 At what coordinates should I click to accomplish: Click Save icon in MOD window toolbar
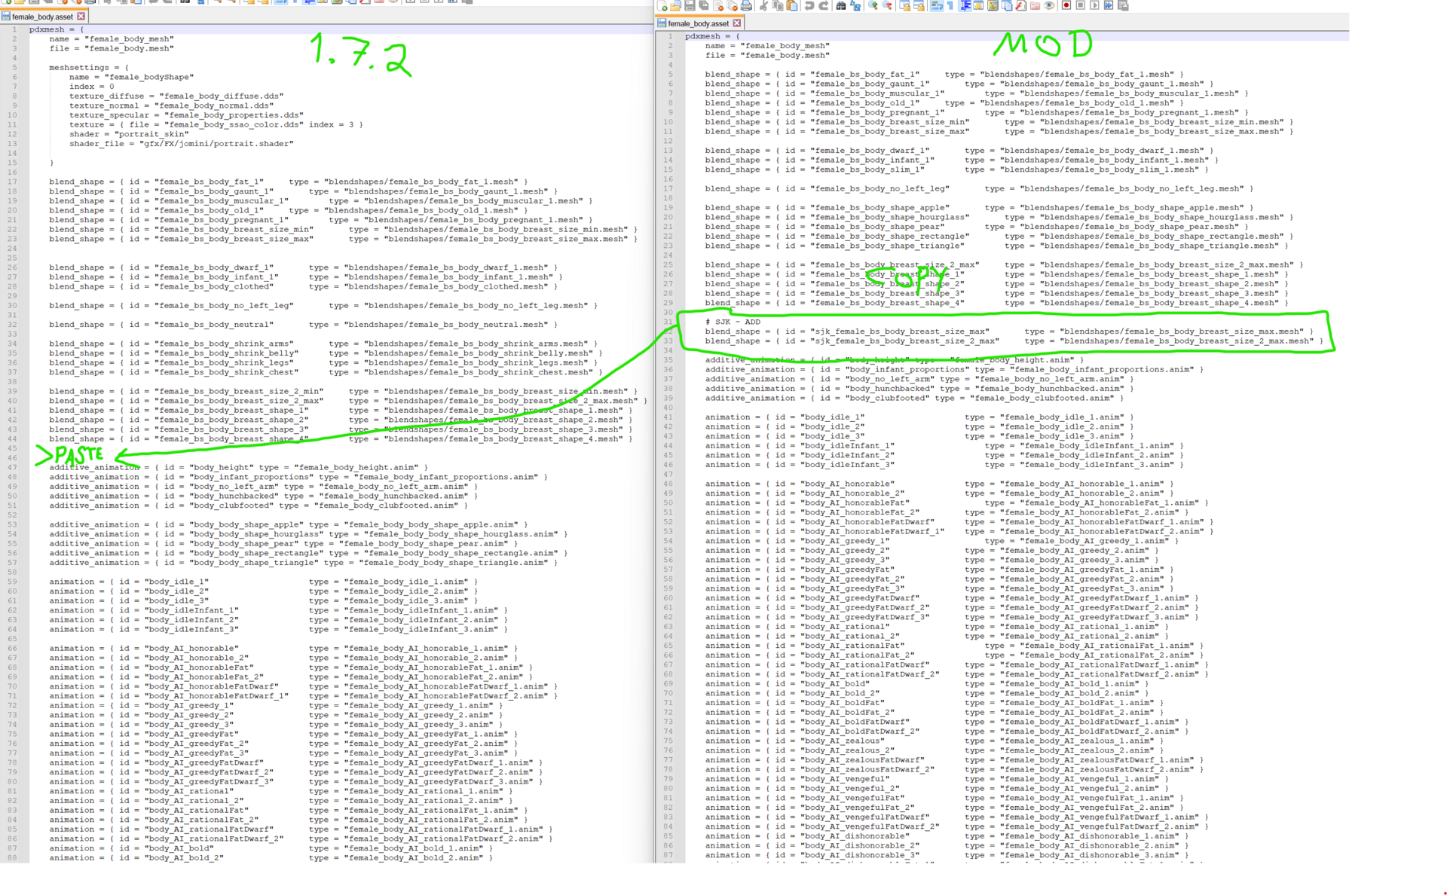point(690,5)
